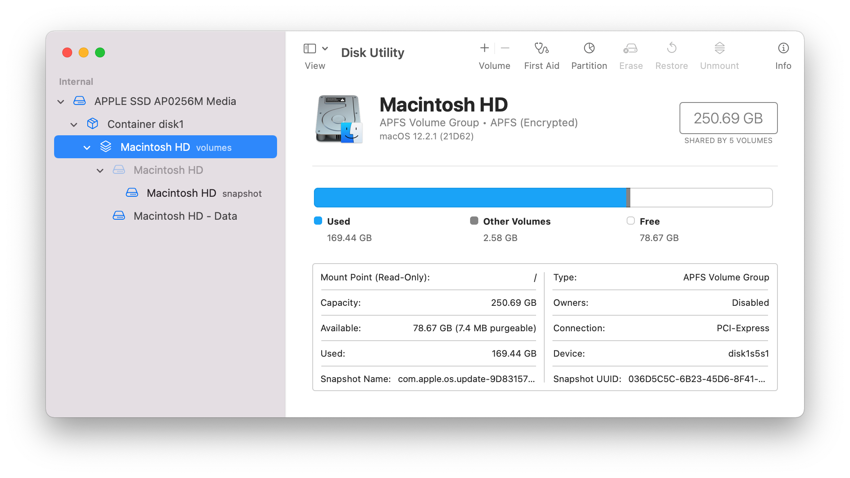The width and height of the screenshot is (850, 478).
Task: Open the Partition pie chart tool
Action: click(x=589, y=48)
